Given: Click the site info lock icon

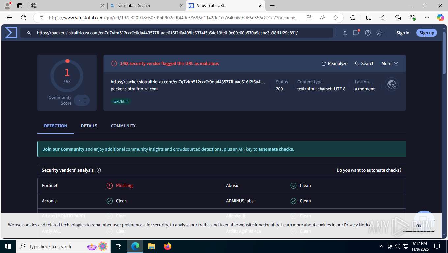Looking at the screenshot, I should 41,18.
